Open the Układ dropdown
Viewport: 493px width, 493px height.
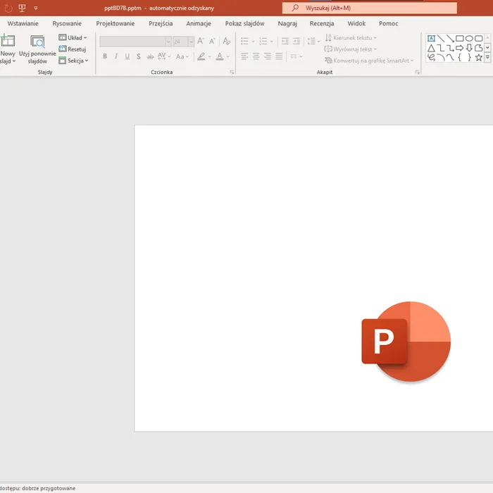pyautogui.click(x=73, y=38)
